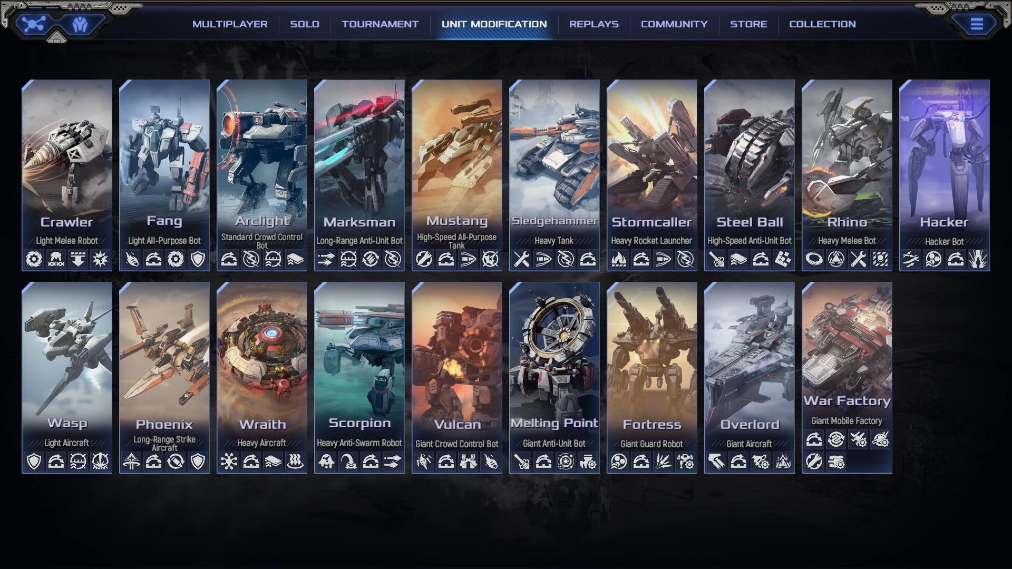Viewport: 1012px width, 569px height.
Task: Select the shield upgrade icon under Fang
Action: click(199, 259)
